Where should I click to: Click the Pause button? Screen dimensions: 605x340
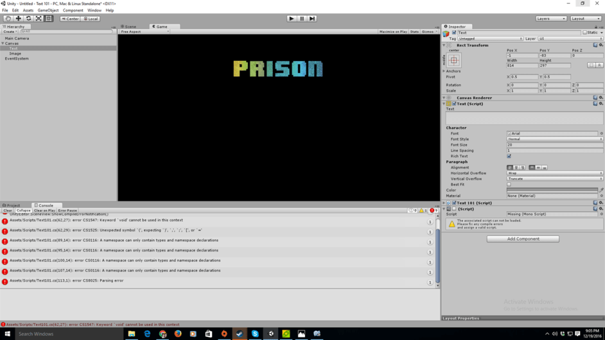[x=302, y=19]
